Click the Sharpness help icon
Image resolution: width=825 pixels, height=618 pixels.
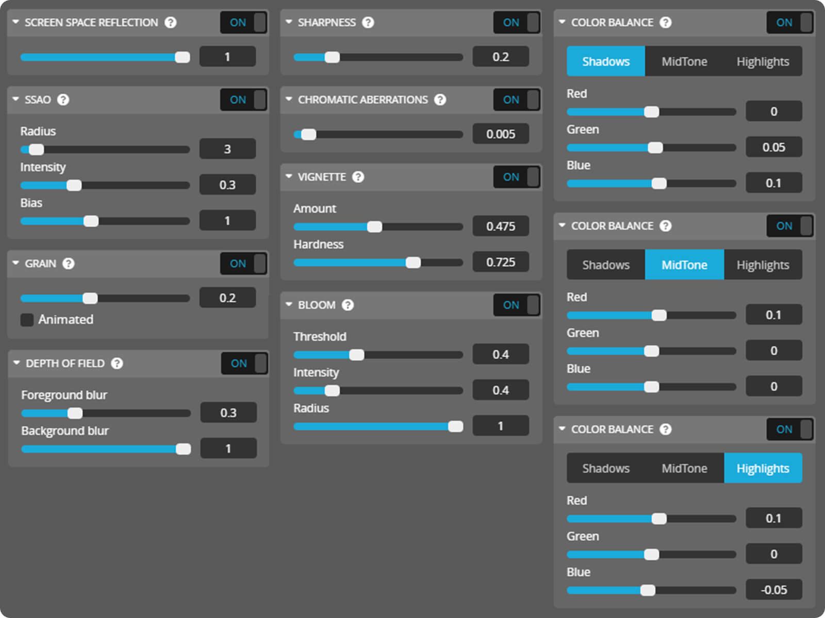pos(368,23)
